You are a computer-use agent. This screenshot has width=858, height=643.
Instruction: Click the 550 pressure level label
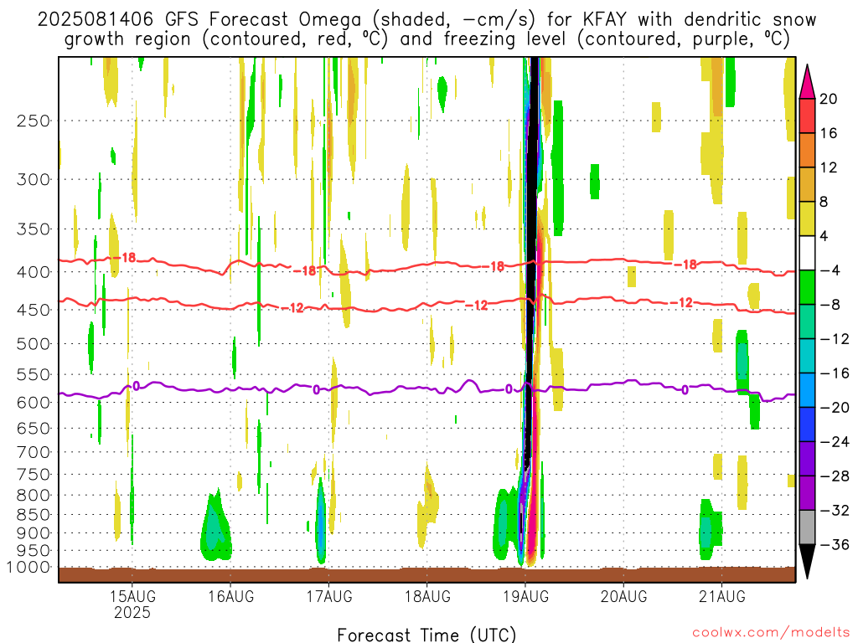point(34,374)
